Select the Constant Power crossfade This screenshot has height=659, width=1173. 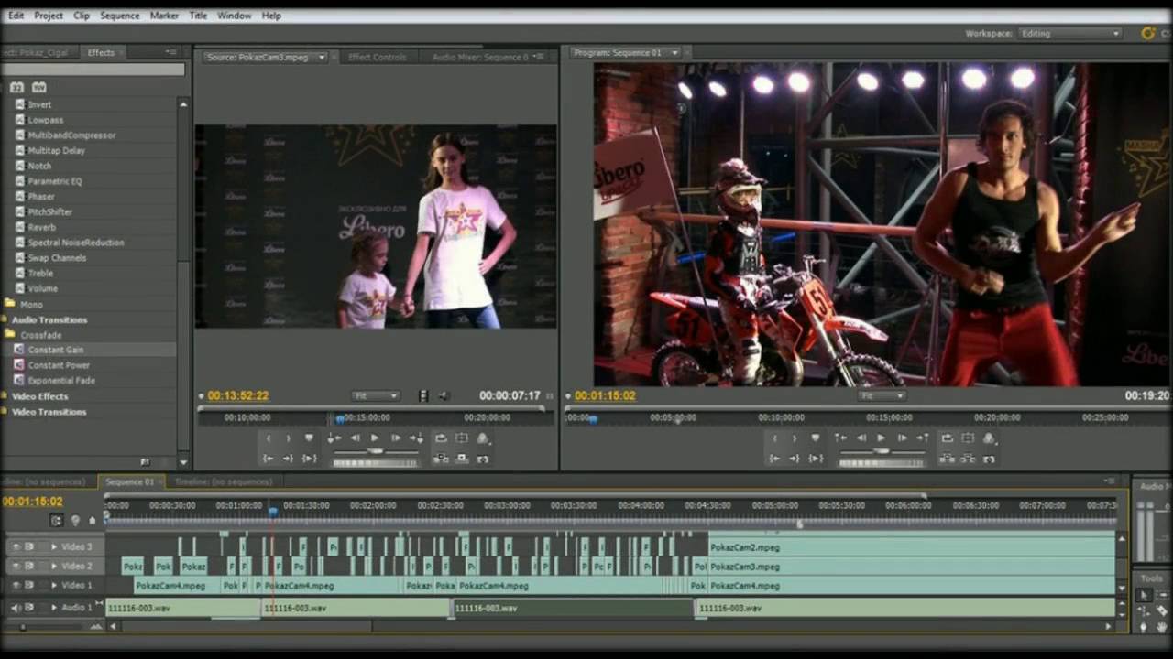click(59, 365)
